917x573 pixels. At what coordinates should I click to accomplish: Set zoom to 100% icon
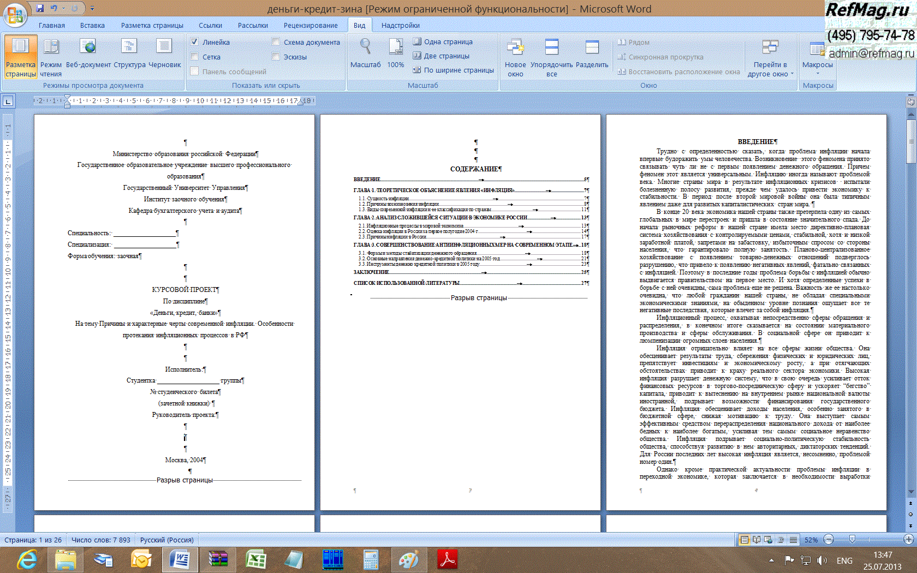tap(396, 47)
